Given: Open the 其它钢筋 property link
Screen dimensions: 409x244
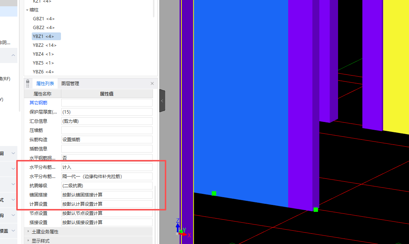Looking at the screenshot, I should 38,103.
